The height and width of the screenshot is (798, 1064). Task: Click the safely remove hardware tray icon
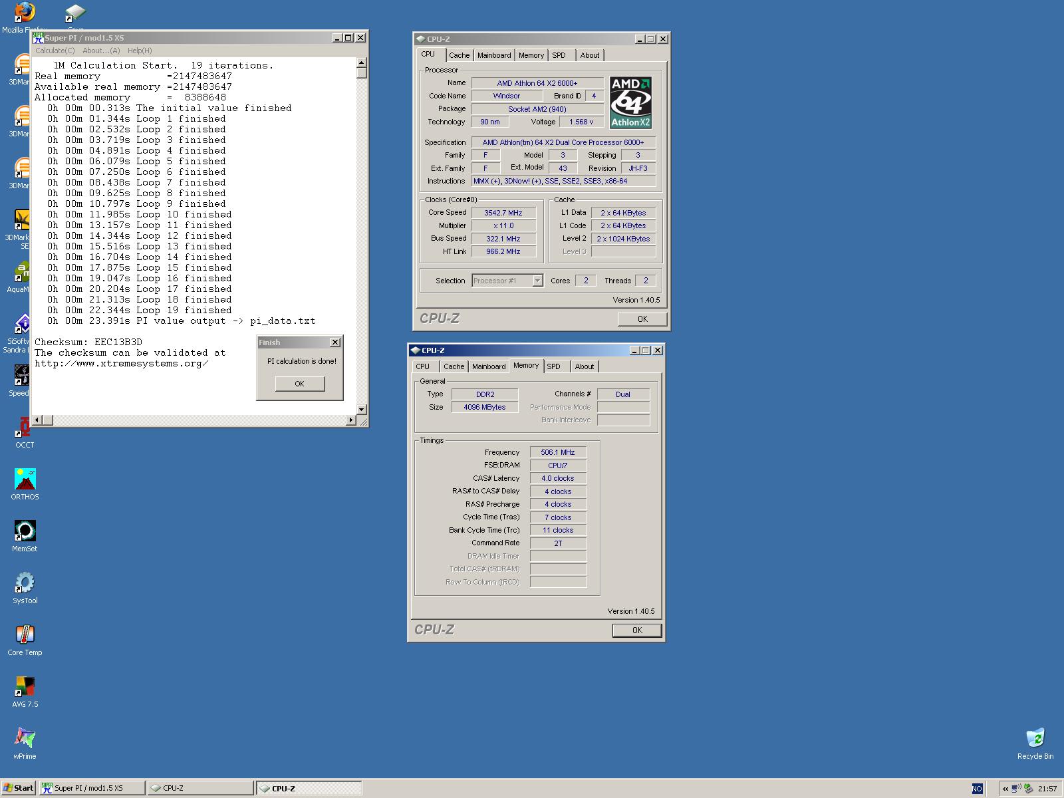click(1029, 789)
